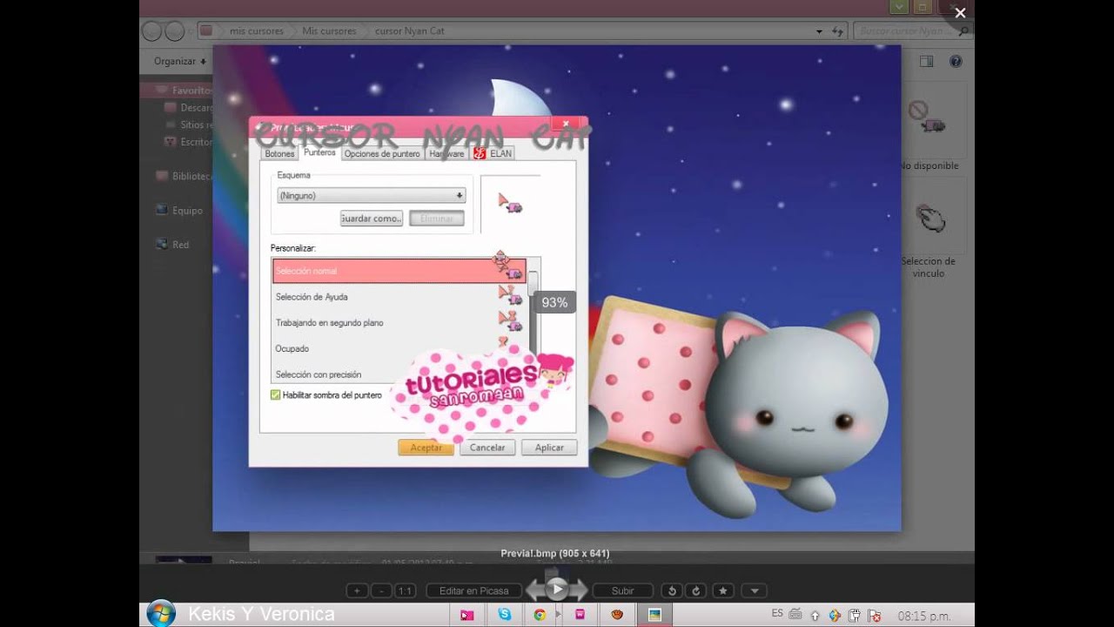Open Google Chrome from the taskbar
Screen dimensions: 1114x627
pyautogui.click(x=540, y=615)
